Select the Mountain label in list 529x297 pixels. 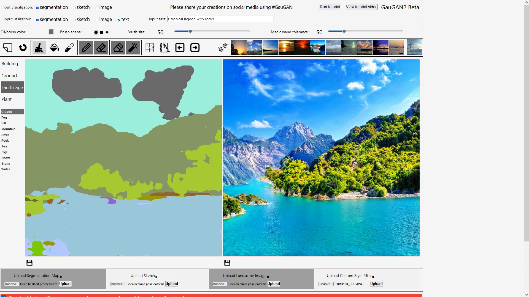tap(9, 129)
